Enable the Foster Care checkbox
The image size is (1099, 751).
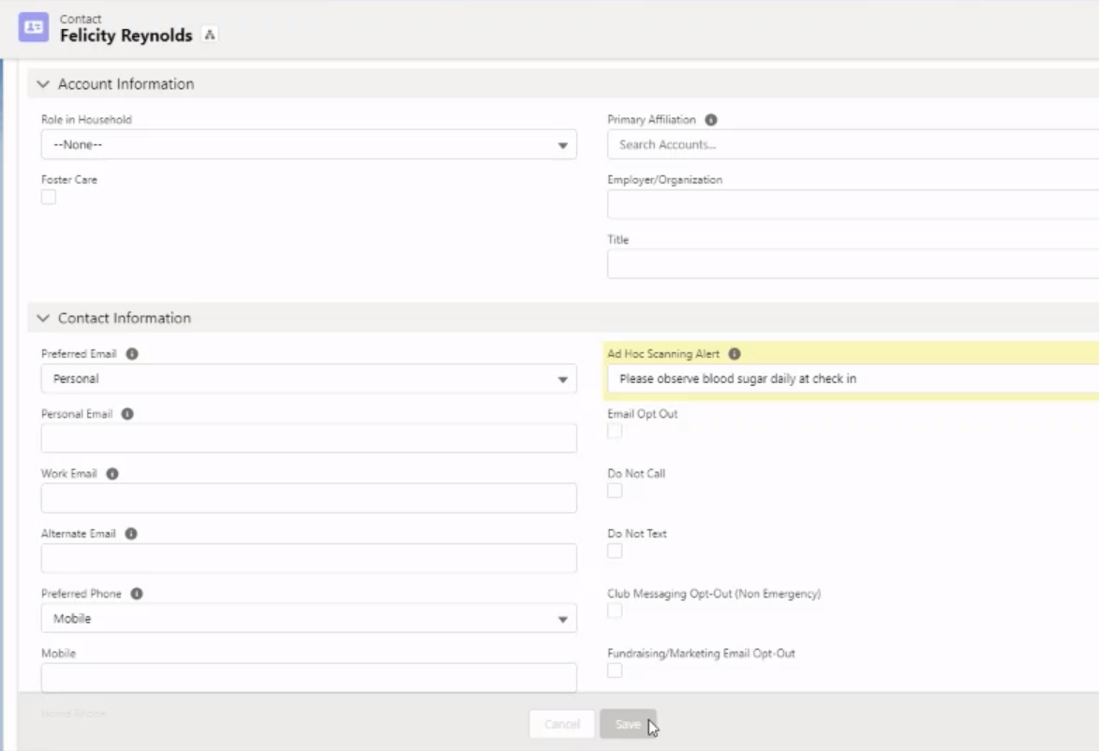coord(48,195)
